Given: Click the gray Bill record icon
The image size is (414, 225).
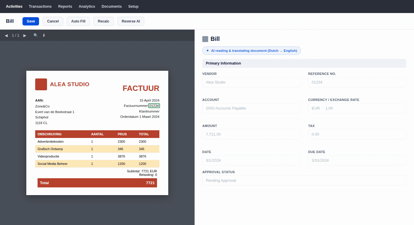Looking at the screenshot, I should 205,39.
